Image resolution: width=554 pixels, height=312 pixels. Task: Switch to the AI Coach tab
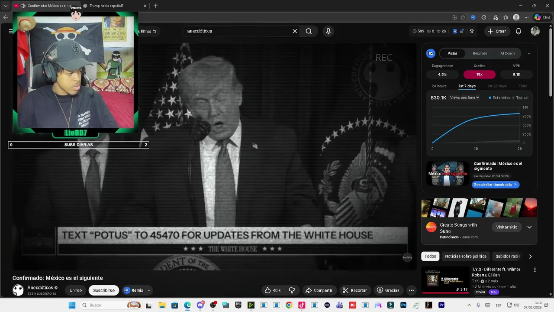(x=507, y=53)
